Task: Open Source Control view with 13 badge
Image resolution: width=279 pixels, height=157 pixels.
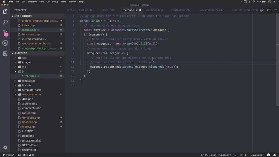Action: tap(5, 33)
